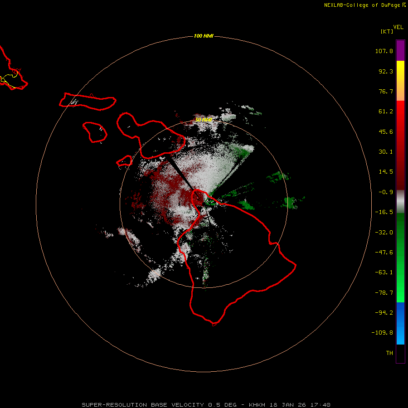Screen dimensions: 408x408
Task: Click the -78.7 velocity scale value
Action: (384, 293)
